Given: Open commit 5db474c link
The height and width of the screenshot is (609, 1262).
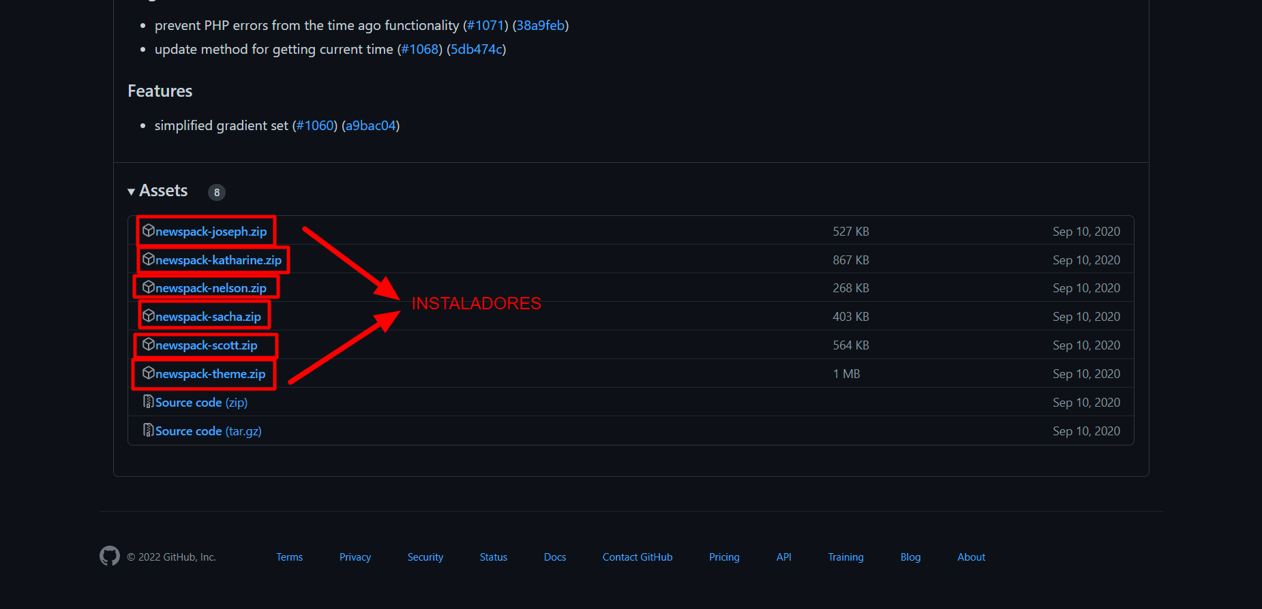Looking at the screenshot, I should click(x=477, y=49).
